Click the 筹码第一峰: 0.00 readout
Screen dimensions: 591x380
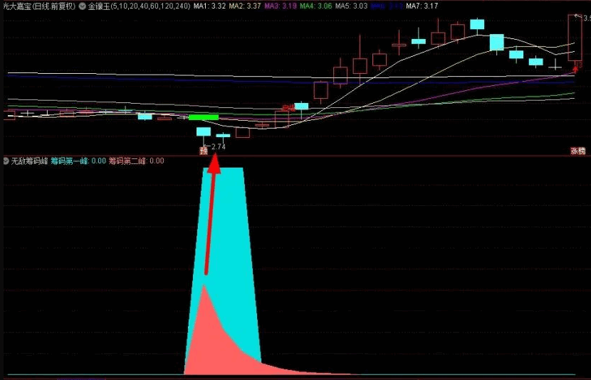(78, 161)
